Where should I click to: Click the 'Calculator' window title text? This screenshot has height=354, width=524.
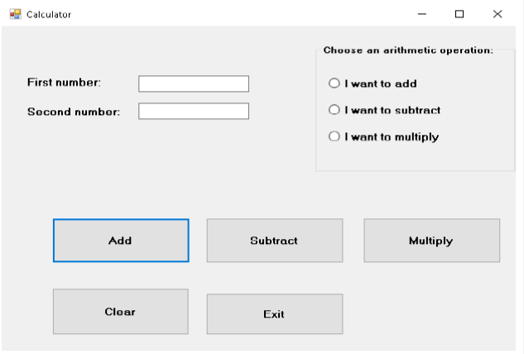(x=49, y=15)
